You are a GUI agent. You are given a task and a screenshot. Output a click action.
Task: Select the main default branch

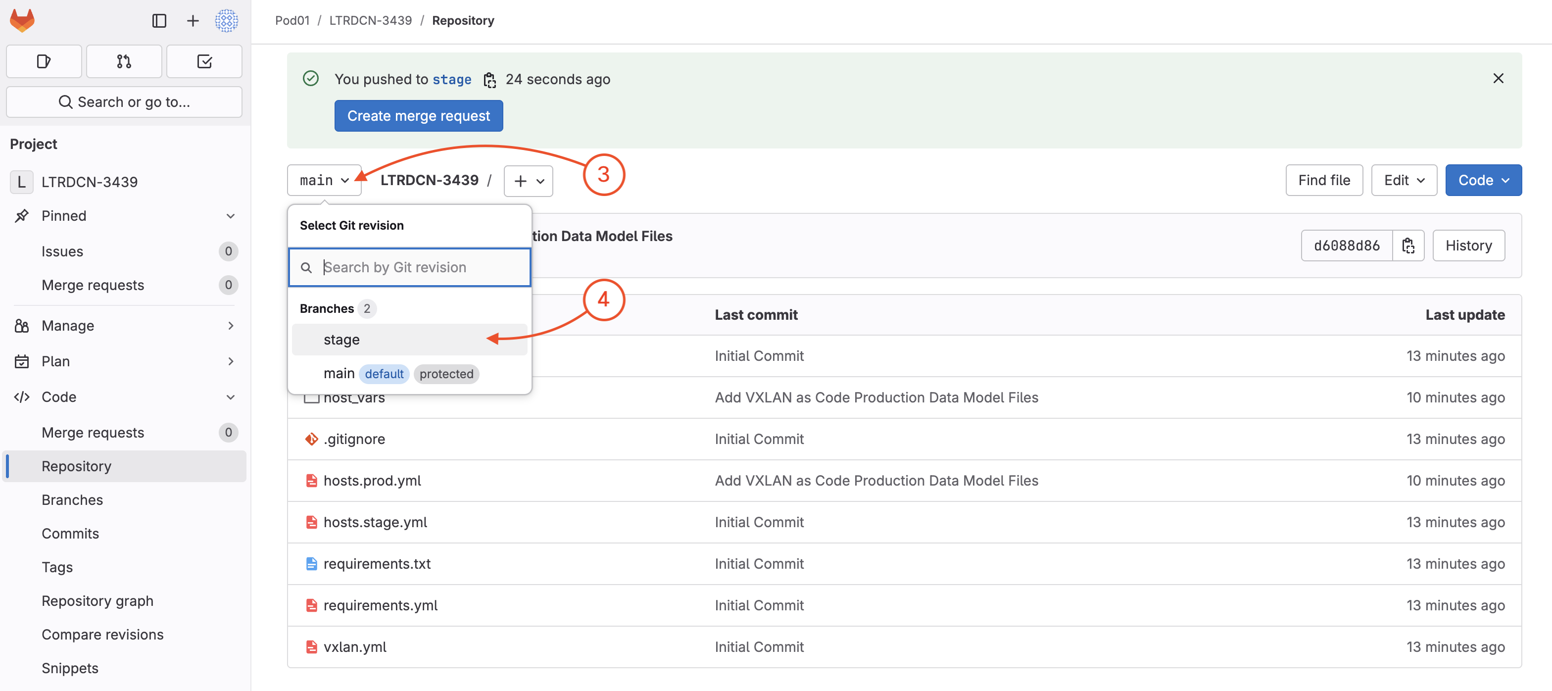point(339,374)
